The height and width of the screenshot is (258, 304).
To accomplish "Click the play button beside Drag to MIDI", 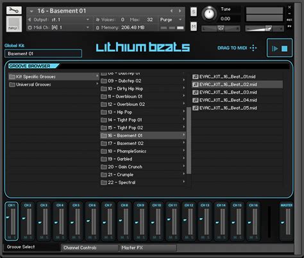I will (x=274, y=49).
